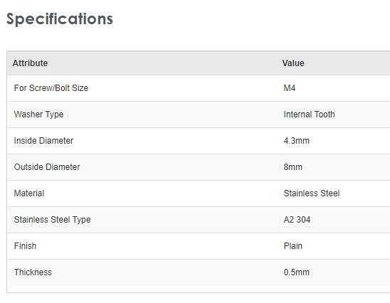Select the Finish attribute label

click(x=25, y=246)
